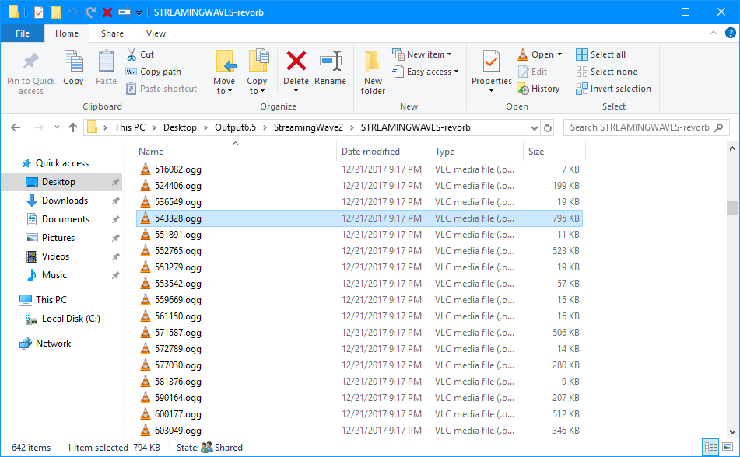The image size is (740, 457).
Task: Click the Delete red X ribbon icon
Action: (296, 62)
